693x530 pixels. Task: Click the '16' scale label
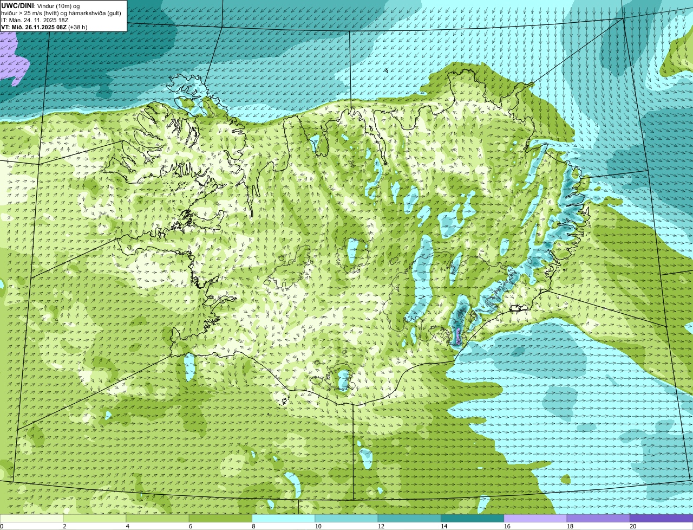click(x=506, y=526)
